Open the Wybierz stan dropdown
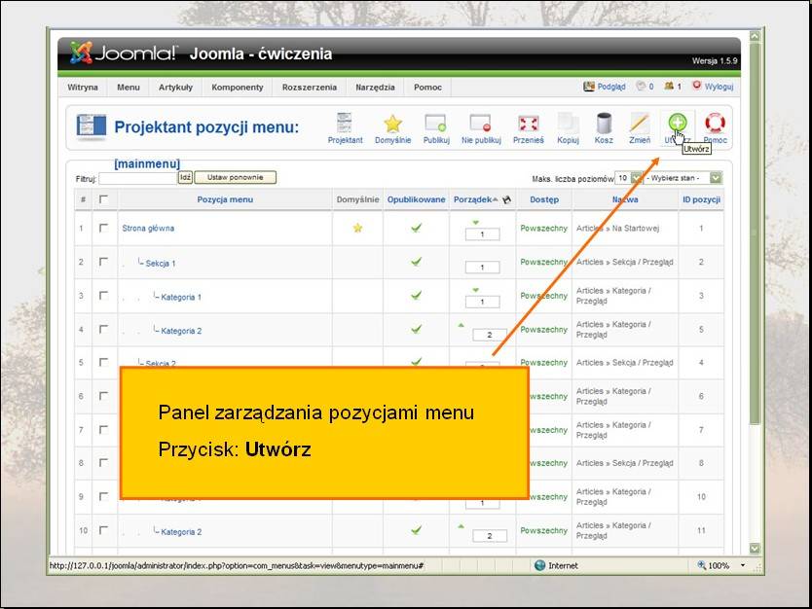812x609 pixels. tap(683, 178)
